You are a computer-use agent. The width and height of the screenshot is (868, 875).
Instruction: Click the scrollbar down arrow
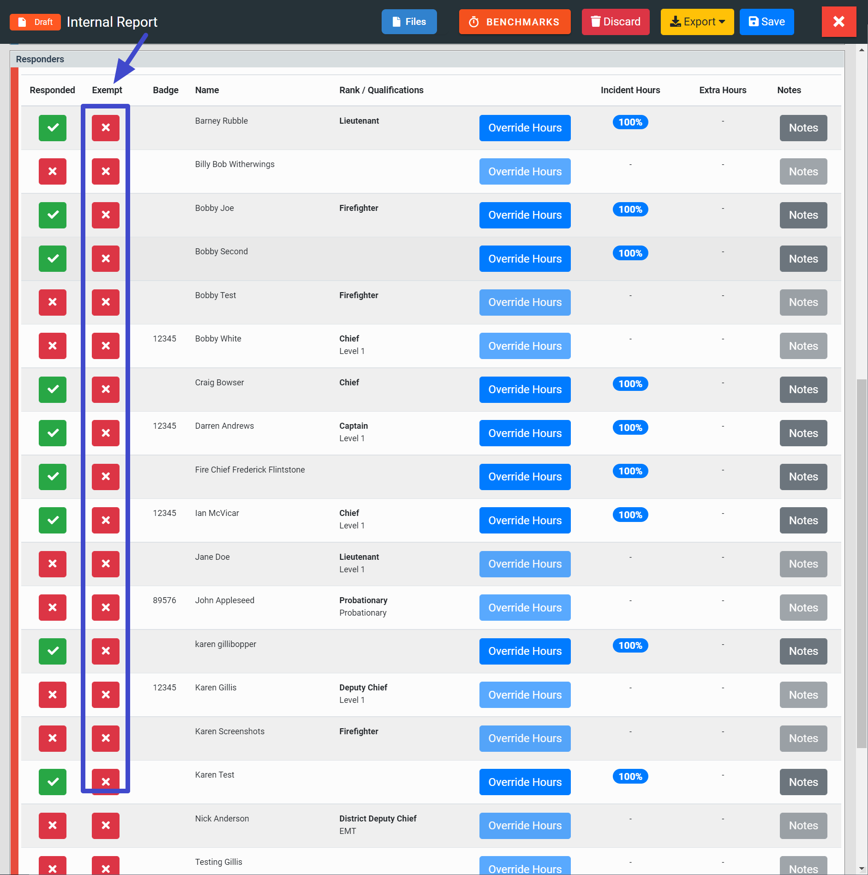point(861,869)
